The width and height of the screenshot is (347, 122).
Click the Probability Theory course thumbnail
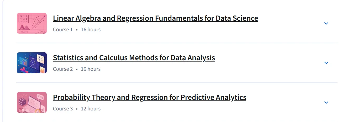[x=32, y=102]
